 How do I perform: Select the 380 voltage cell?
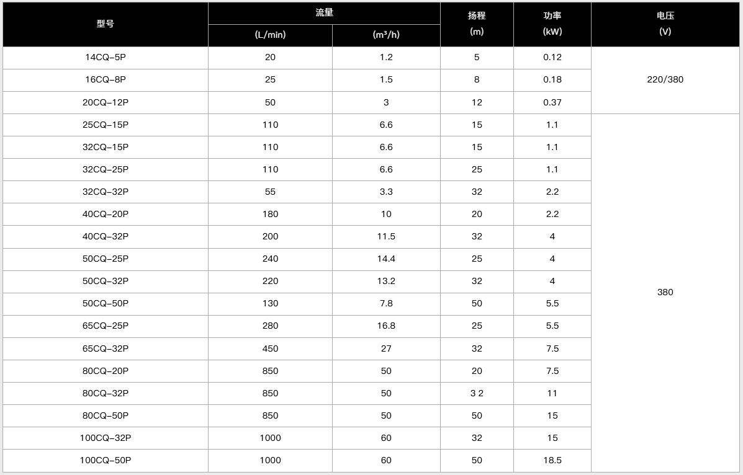click(665, 293)
